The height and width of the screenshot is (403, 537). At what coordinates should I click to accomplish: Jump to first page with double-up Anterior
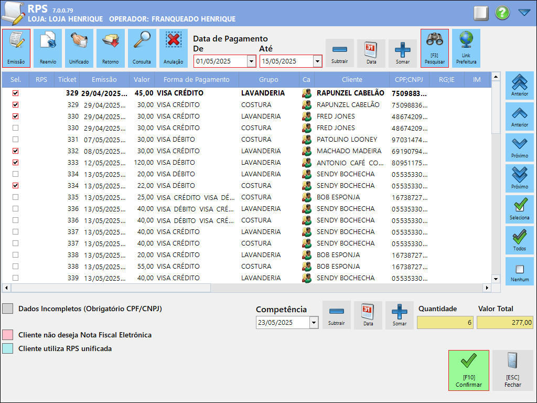click(520, 86)
